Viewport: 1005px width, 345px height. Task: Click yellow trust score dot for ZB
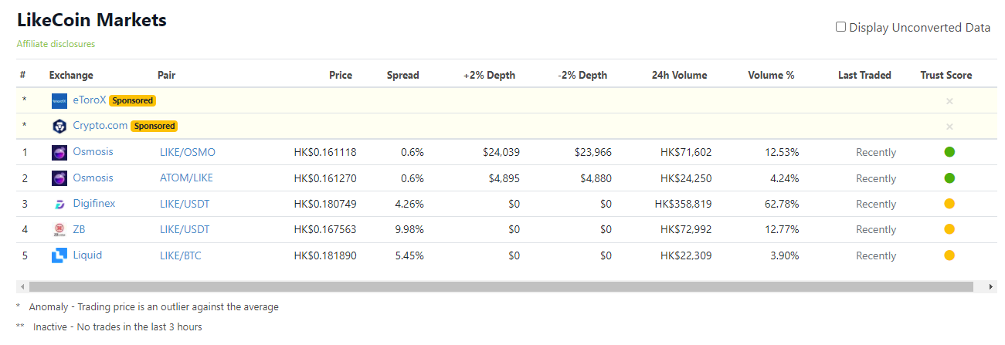949,229
